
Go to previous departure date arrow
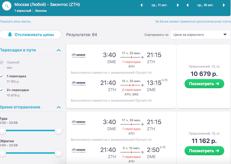pos(141,5)
